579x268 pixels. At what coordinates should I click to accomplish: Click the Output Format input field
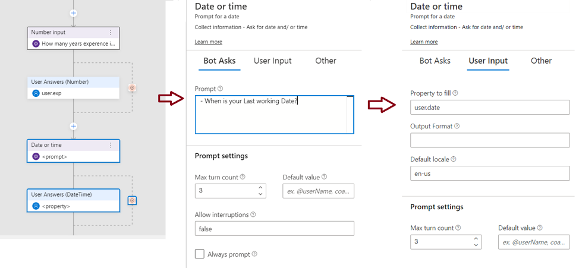pos(490,140)
